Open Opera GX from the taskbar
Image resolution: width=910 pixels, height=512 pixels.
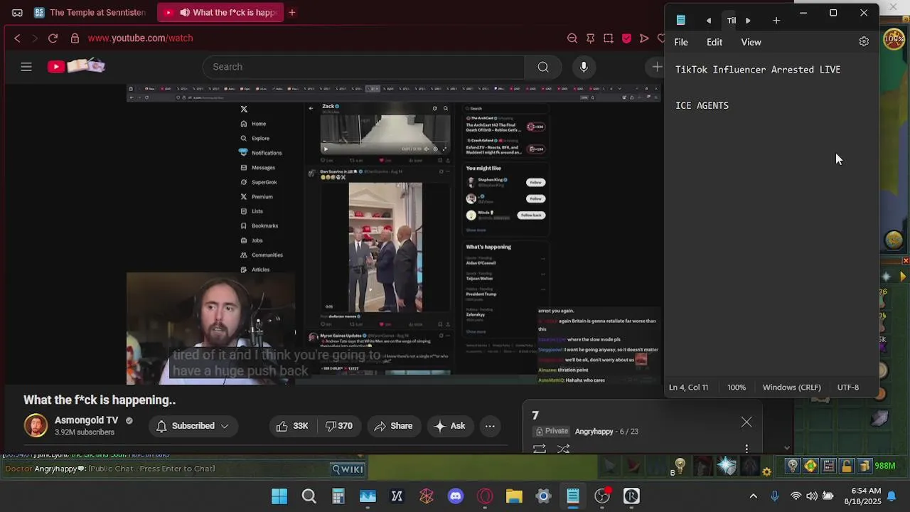pos(485,496)
